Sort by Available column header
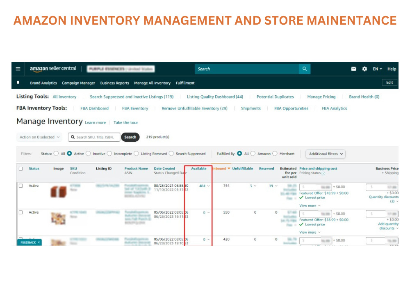Image resolution: width=410 pixels, height=308 pixels. coord(199,168)
